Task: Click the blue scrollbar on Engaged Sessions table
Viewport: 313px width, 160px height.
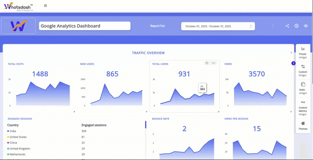Action: 146,124
